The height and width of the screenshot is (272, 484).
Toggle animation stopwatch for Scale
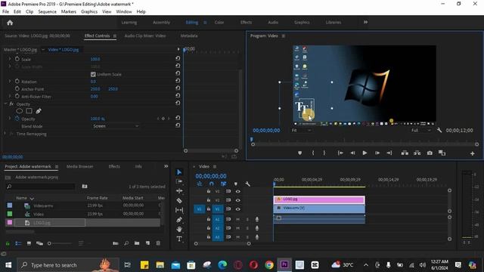pyautogui.click(x=17, y=59)
